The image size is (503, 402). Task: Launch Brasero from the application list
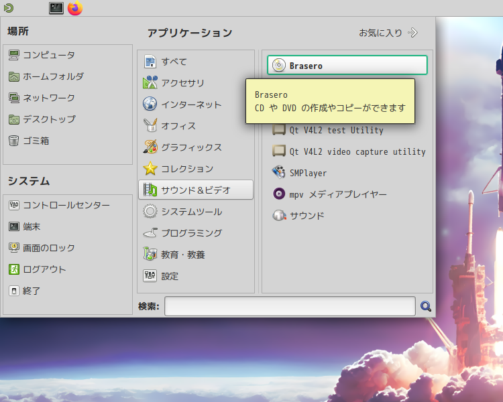(347, 65)
